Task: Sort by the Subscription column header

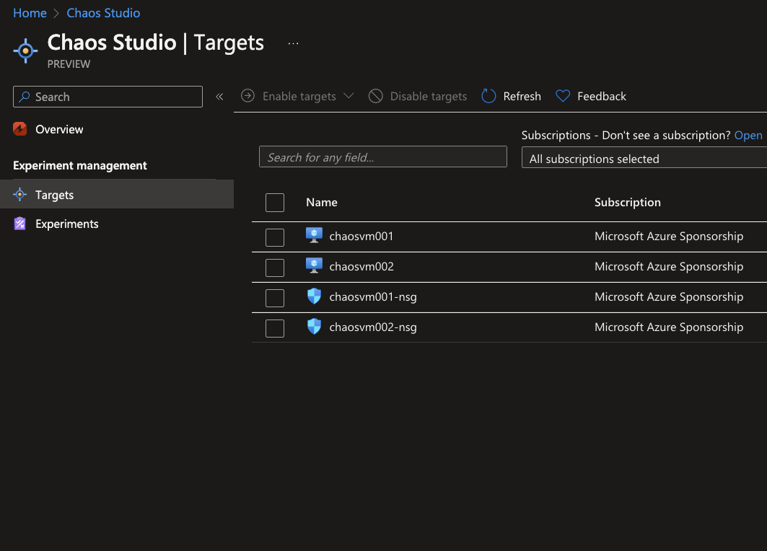Action: 628,203
